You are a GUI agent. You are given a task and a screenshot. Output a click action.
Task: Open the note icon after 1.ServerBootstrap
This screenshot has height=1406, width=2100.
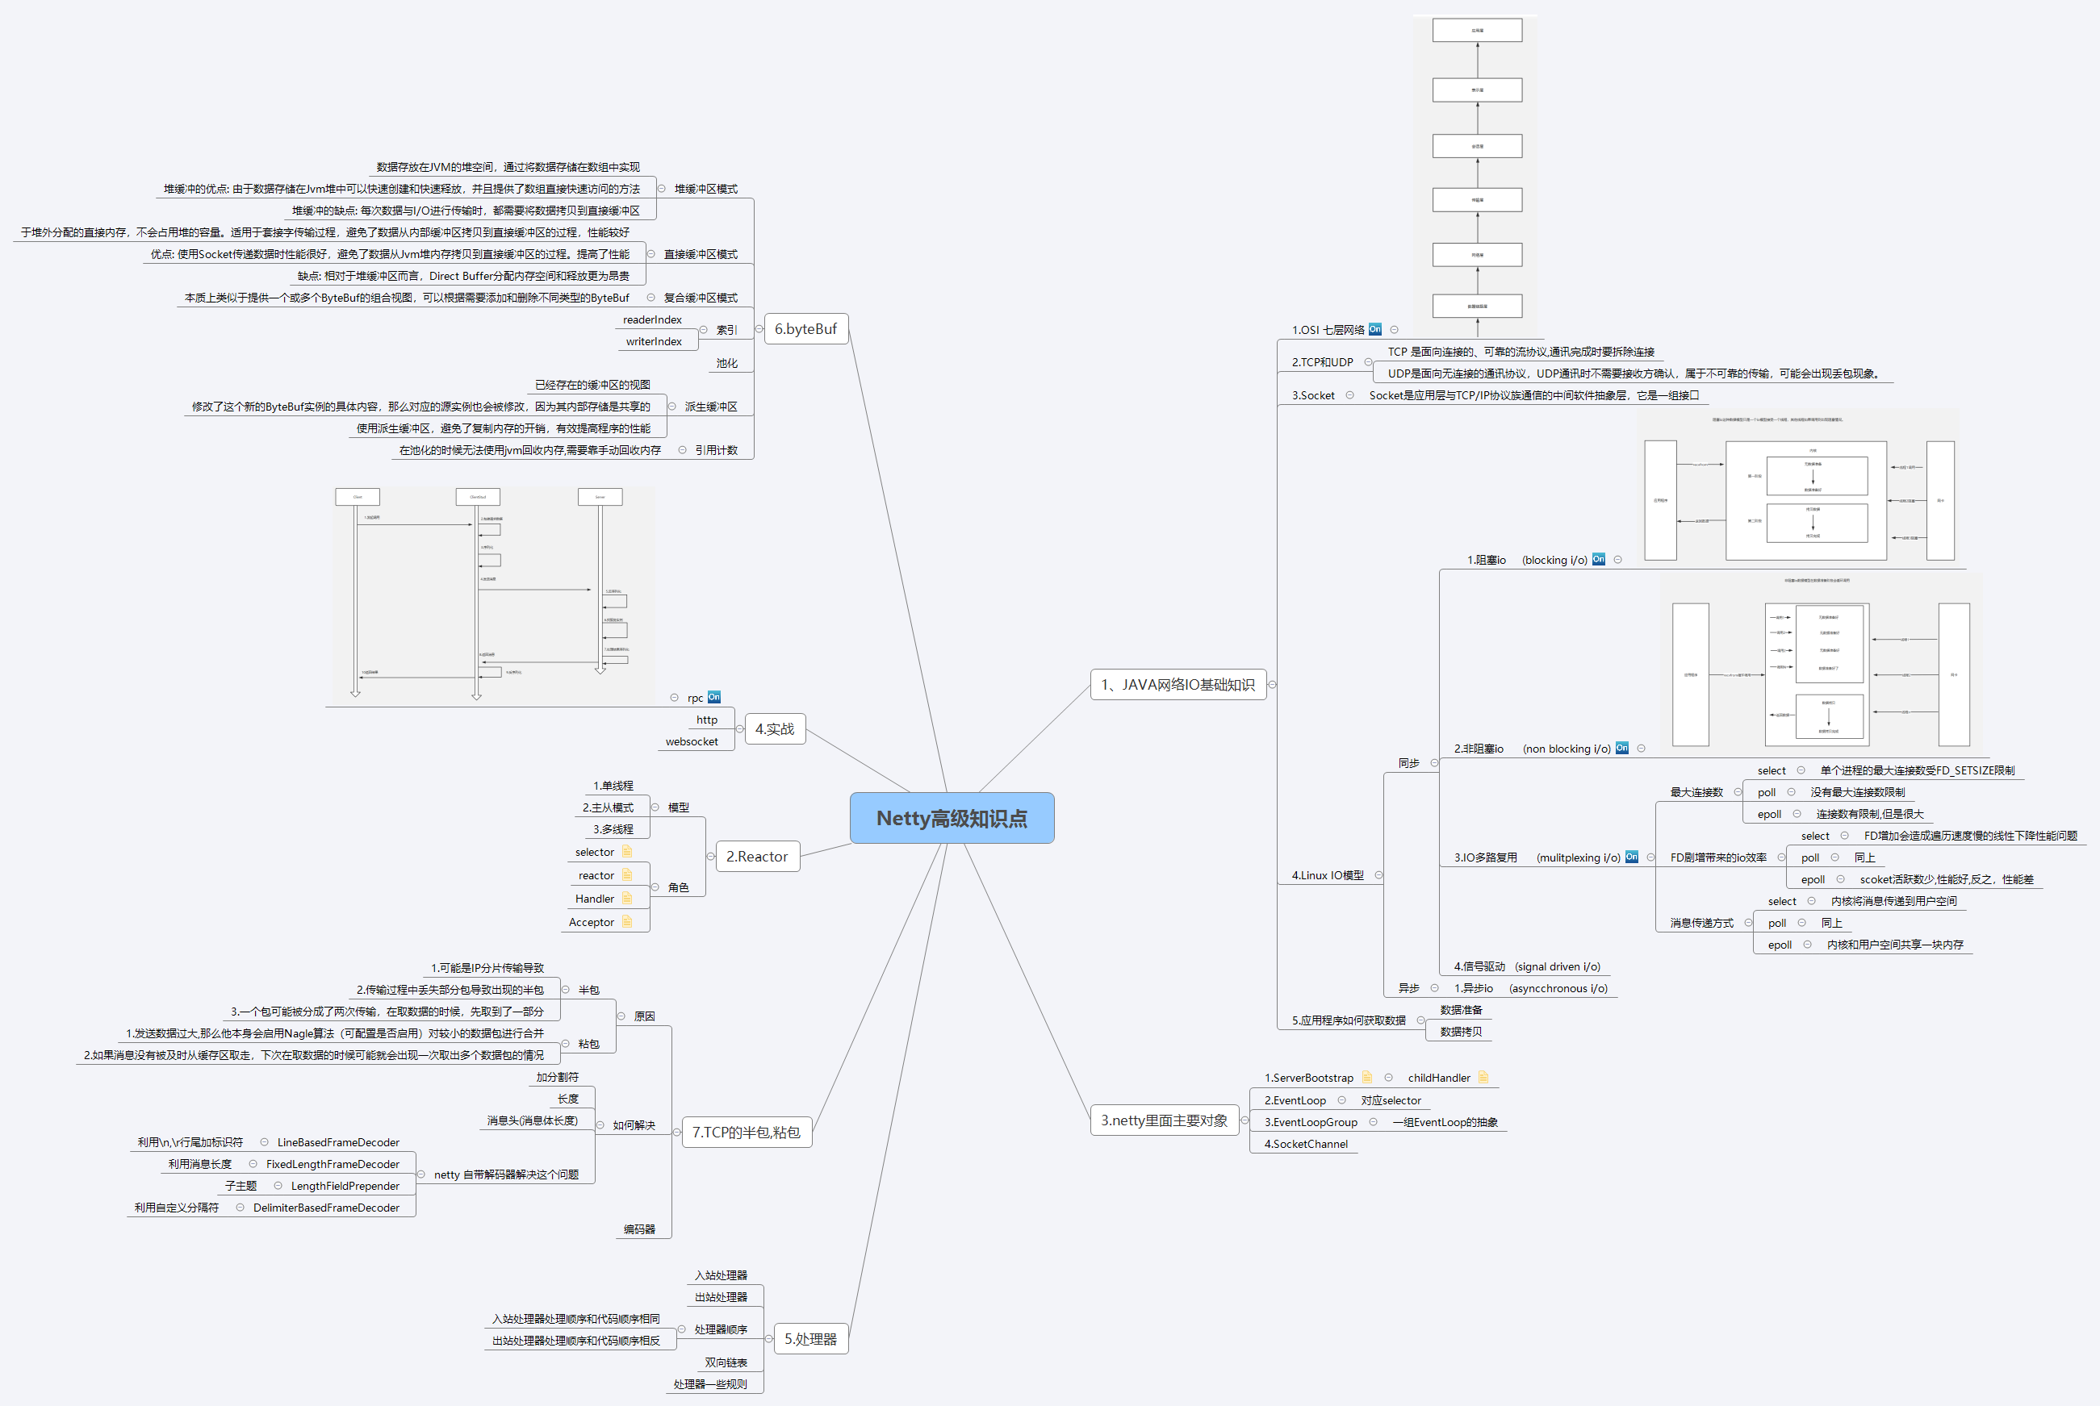pyautogui.click(x=1367, y=1077)
